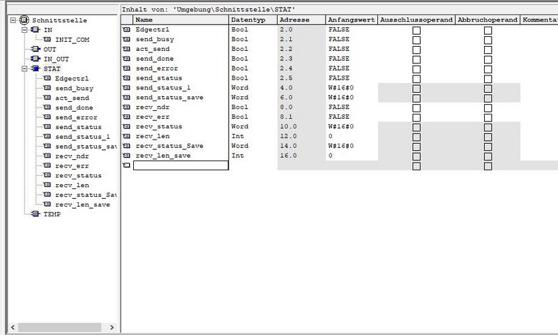Collapse the Schnittstelle root node
The width and height of the screenshot is (558, 335).
tap(13, 20)
